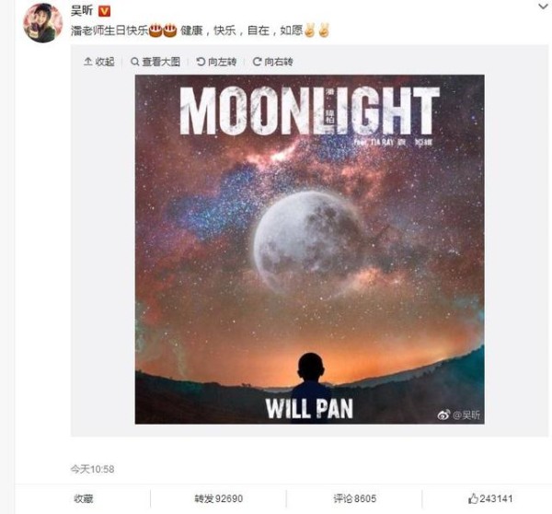Screen dimensions: 552x514
Task: Click 转发 92690 to repost
Action: [219, 498]
